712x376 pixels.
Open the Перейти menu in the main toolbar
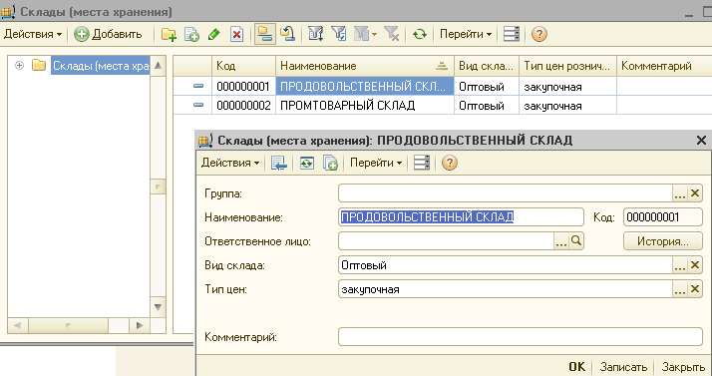[x=466, y=34]
